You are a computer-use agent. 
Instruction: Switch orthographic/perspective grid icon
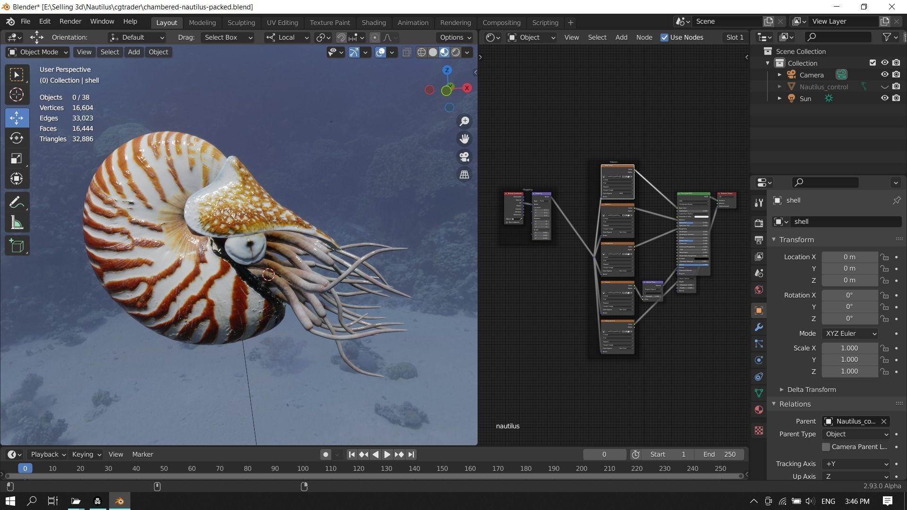(x=464, y=175)
